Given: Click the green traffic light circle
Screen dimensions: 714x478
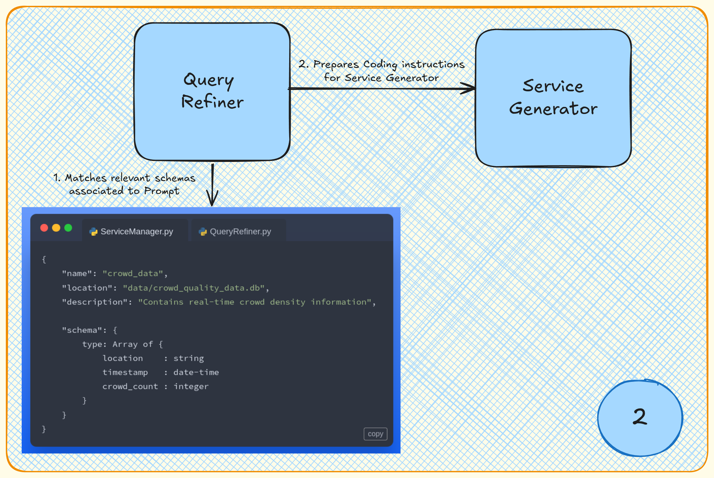Looking at the screenshot, I should 68,228.
